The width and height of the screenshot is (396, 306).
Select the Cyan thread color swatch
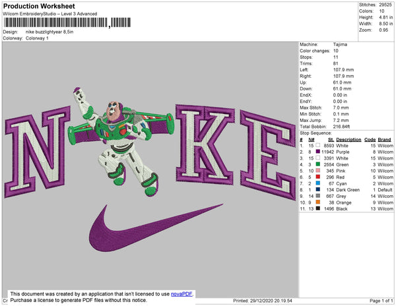pyautogui.click(x=318, y=183)
